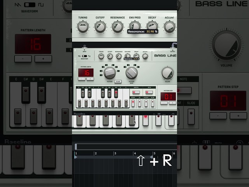The height and width of the screenshot is (187, 249).
Task: Click the small Tuning knob in the center panel
Action: [101, 56]
